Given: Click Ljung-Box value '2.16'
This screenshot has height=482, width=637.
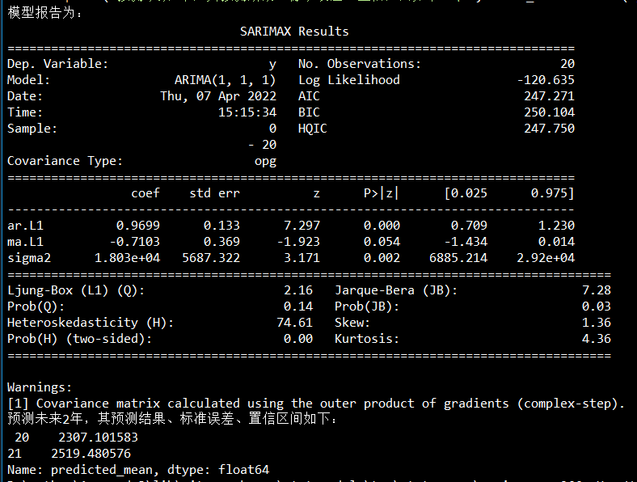Looking at the screenshot, I should coord(298,290).
